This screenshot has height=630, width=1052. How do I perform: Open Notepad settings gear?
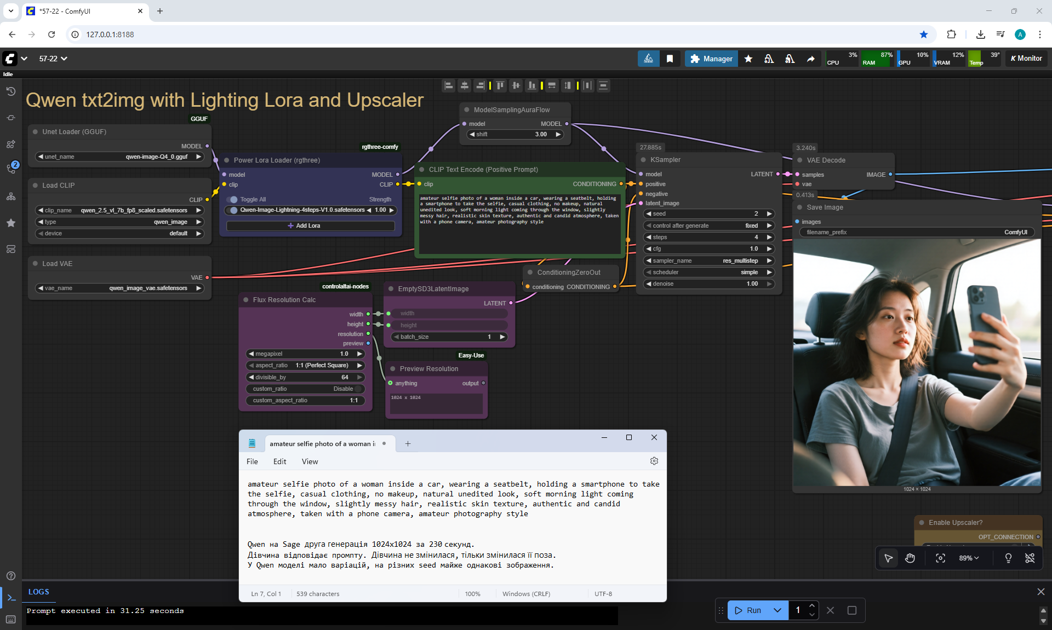[654, 461]
